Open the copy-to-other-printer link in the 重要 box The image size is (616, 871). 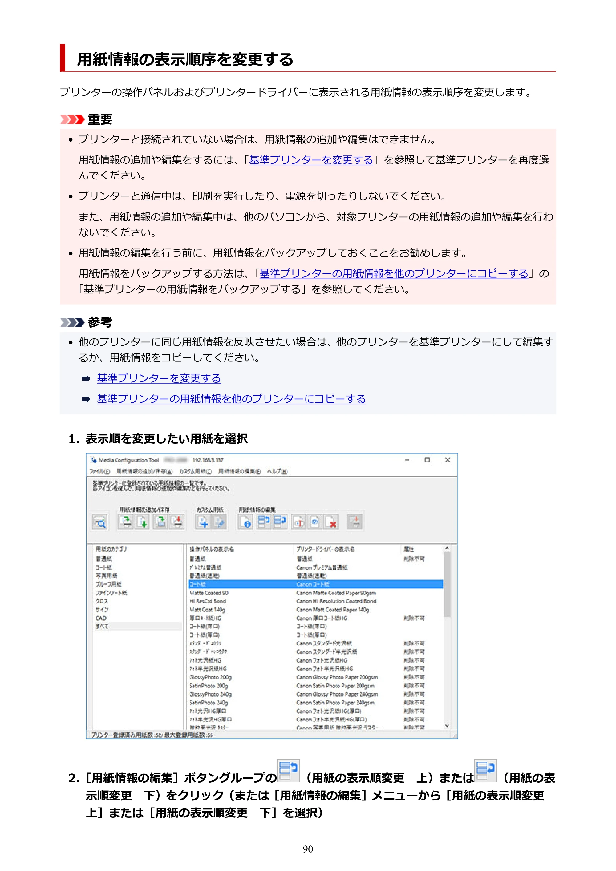pos(394,273)
